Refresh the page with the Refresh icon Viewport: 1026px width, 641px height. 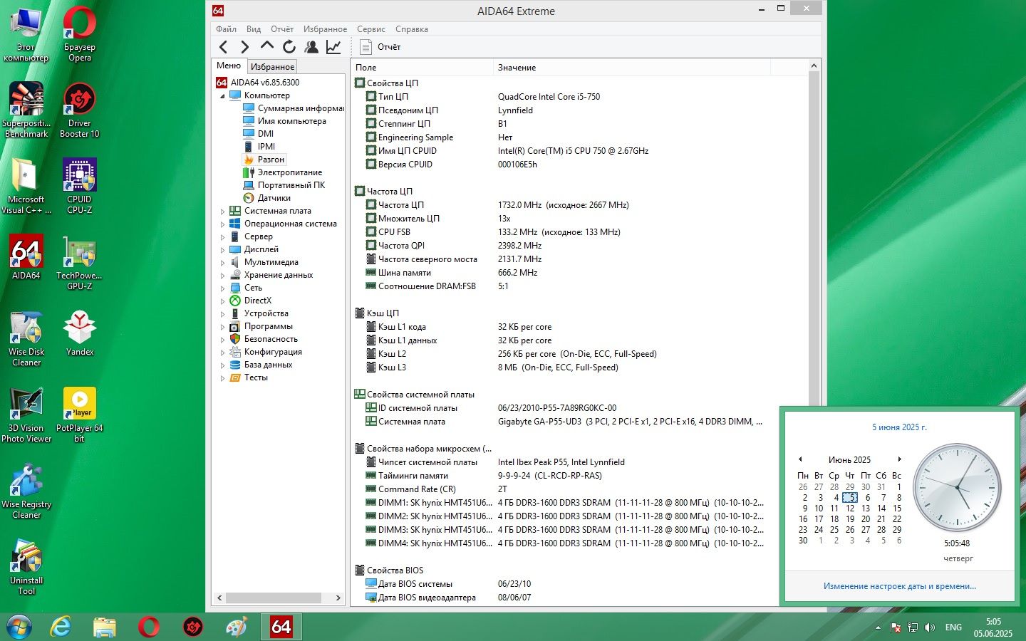click(289, 47)
